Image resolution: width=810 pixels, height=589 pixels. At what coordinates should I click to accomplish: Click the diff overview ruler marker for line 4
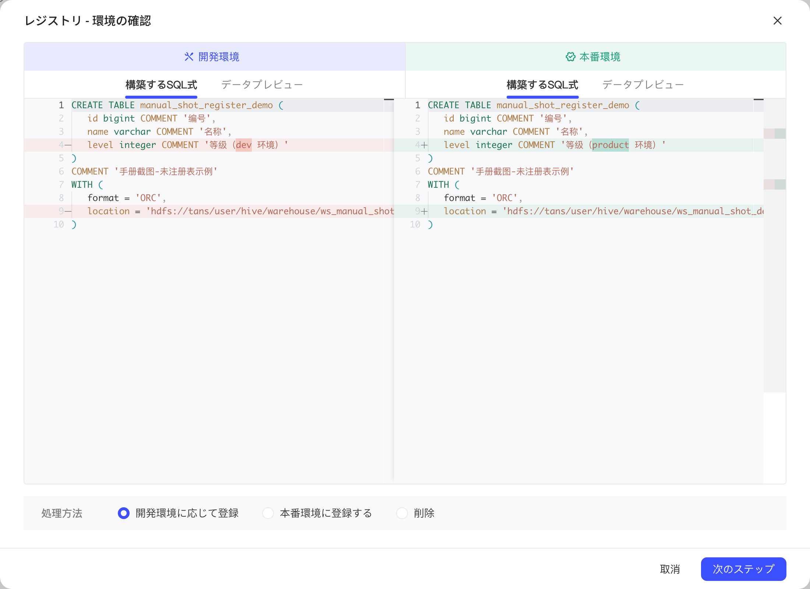point(775,134)
